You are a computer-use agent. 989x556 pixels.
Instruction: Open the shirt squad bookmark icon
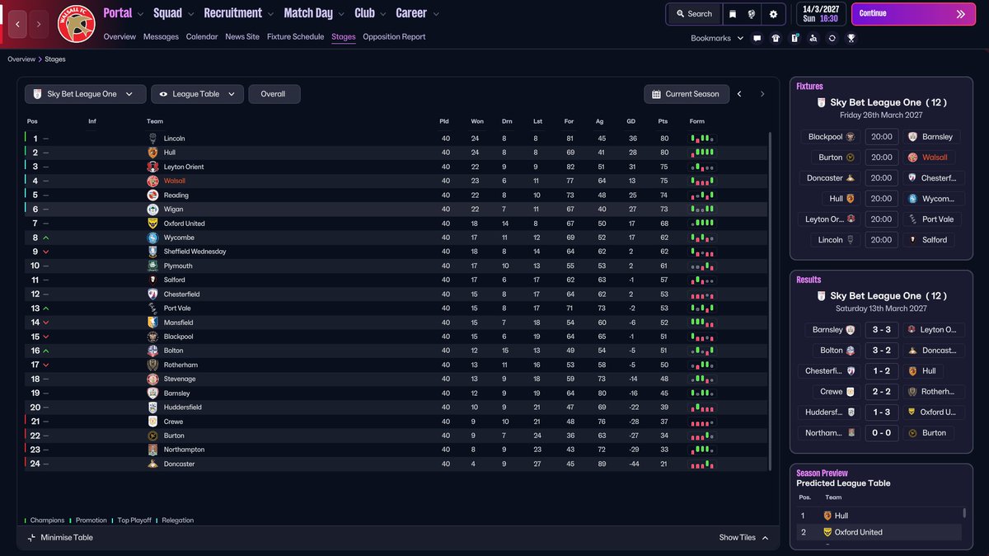click(776, 38)
